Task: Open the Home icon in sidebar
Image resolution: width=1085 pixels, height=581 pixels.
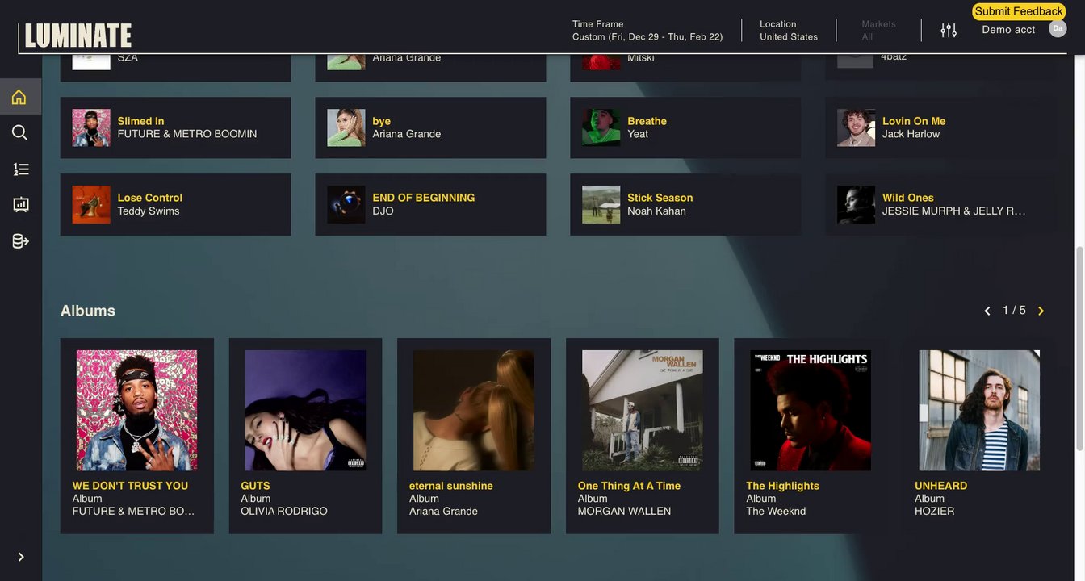Action: [19, 97]
